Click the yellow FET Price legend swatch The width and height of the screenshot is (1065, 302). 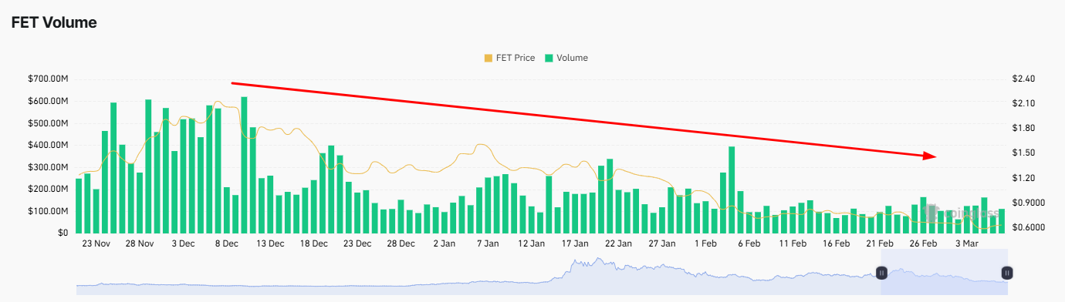(488, 58)
